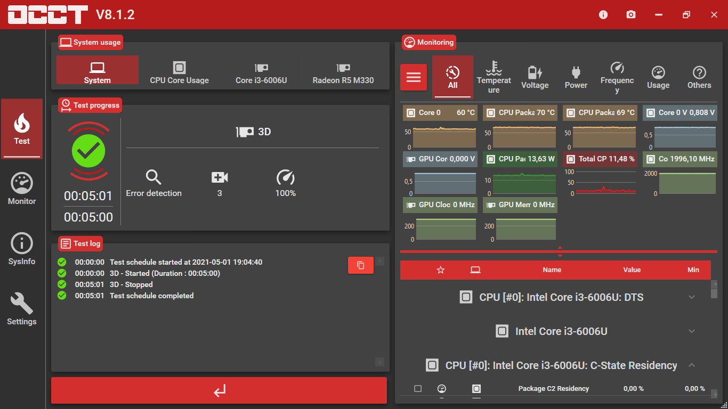This screenshot has height=409, width=728.
Task: Expand the Intel Core i3-6006U group chevron
Action: tap(692, 331)
